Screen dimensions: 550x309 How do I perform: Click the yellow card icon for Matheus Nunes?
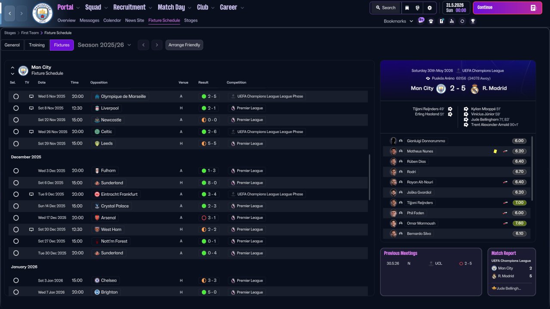[495, 151]
